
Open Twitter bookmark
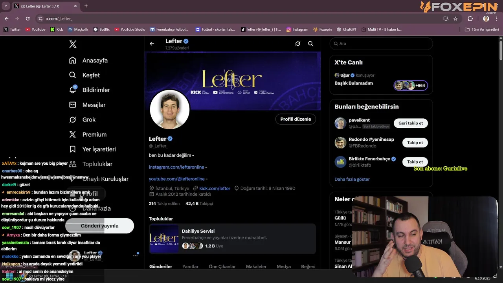click(12, 29)
